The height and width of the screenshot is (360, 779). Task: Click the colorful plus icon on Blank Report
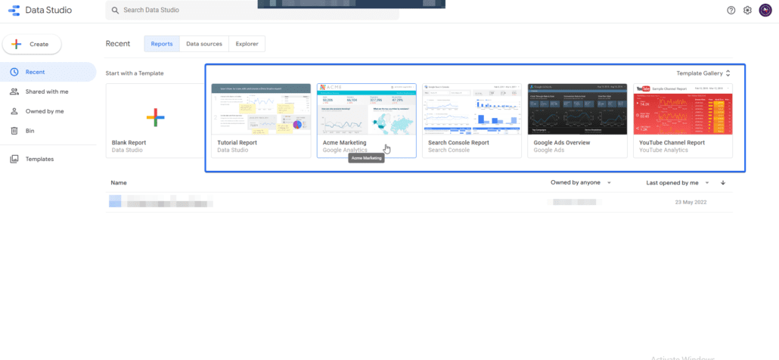[x=156, y=117]
